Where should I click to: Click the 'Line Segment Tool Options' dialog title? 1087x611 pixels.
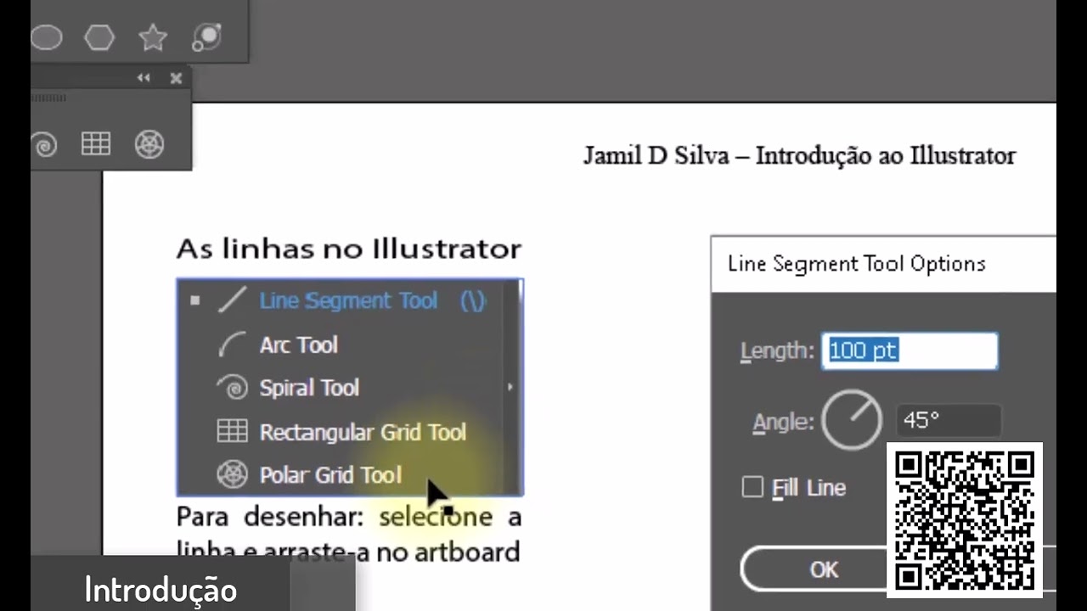pos(856,264)
